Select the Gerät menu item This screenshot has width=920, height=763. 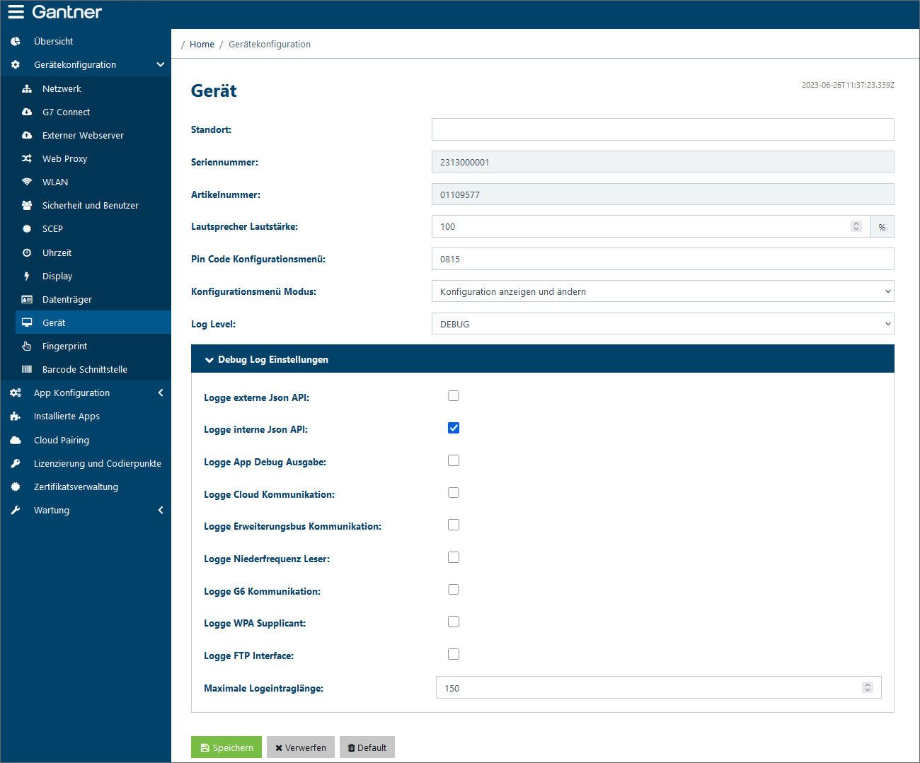[93, 322]
